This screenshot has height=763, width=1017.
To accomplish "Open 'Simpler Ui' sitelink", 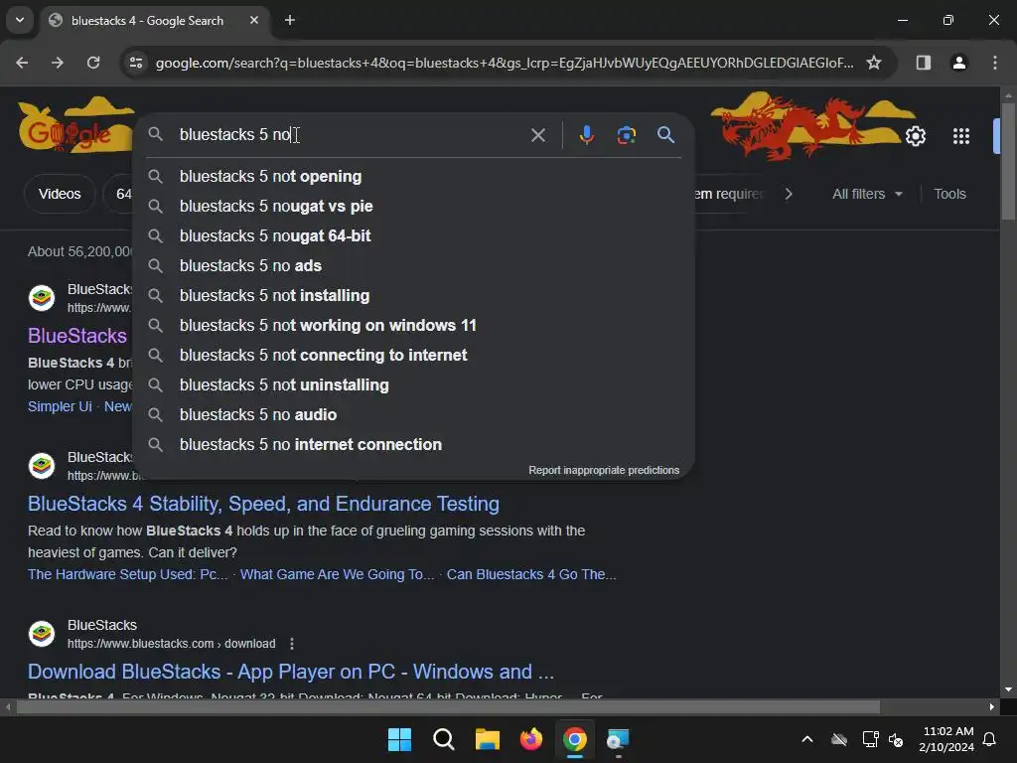I will pos(60,406).
